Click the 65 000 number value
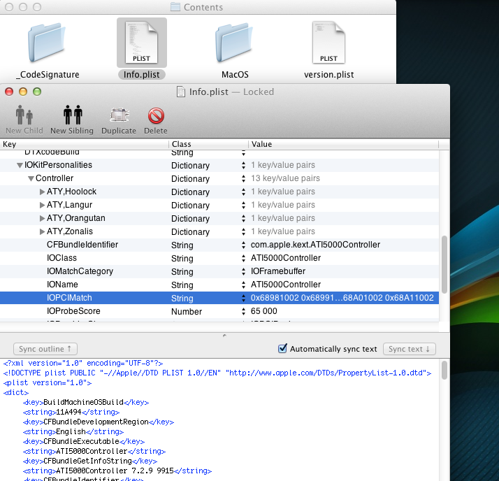The width and height of the screenshot is (499, 481). click(263, 311)
